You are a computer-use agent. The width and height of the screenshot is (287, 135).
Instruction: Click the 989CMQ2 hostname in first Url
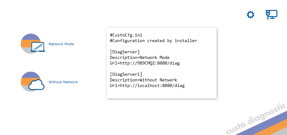[144, 63]
